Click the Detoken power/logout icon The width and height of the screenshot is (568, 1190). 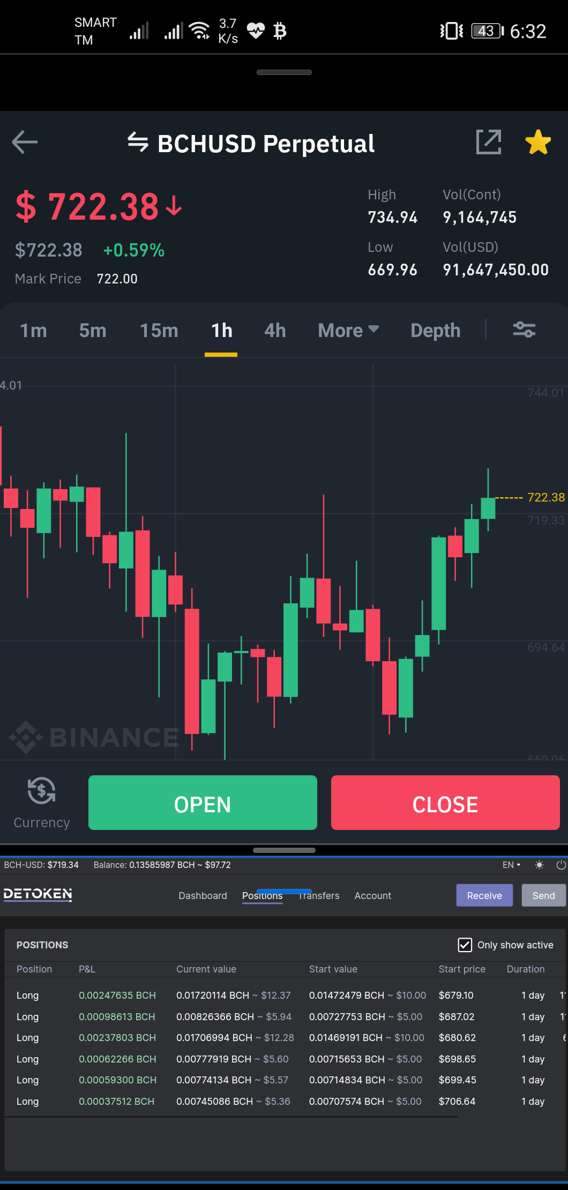coord(561,865)
